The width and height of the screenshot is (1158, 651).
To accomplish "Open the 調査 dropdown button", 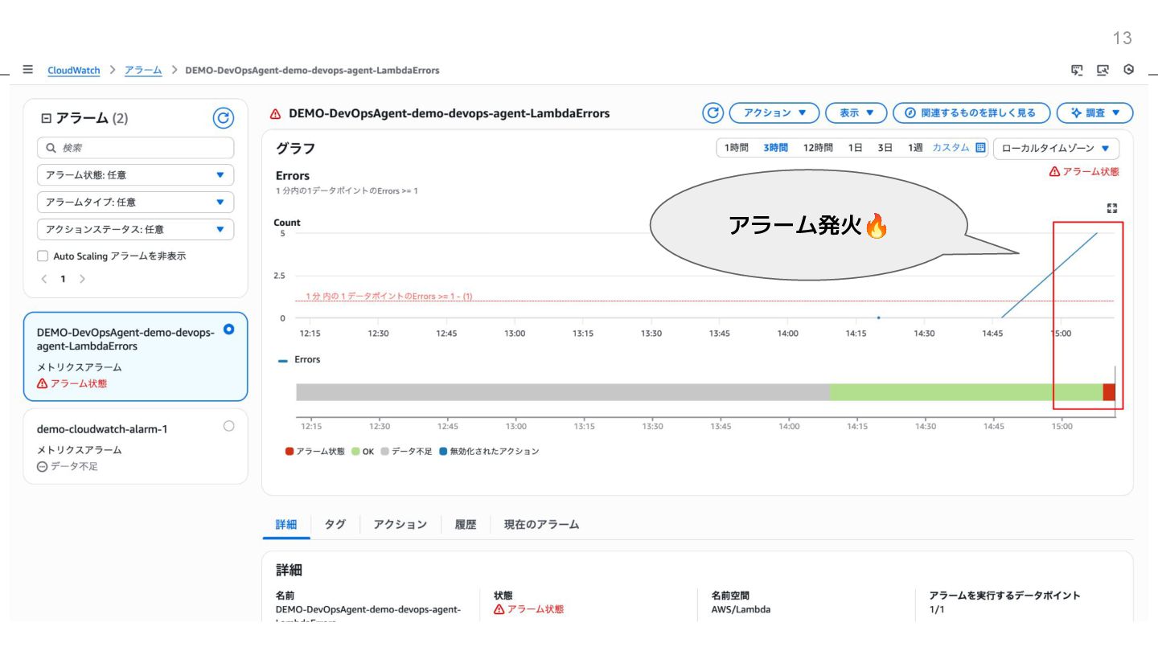I will tap(1094, 113).
